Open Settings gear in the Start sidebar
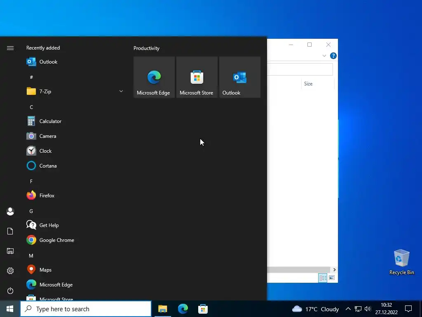The image size is (422, 317). (x=10, y=271)
